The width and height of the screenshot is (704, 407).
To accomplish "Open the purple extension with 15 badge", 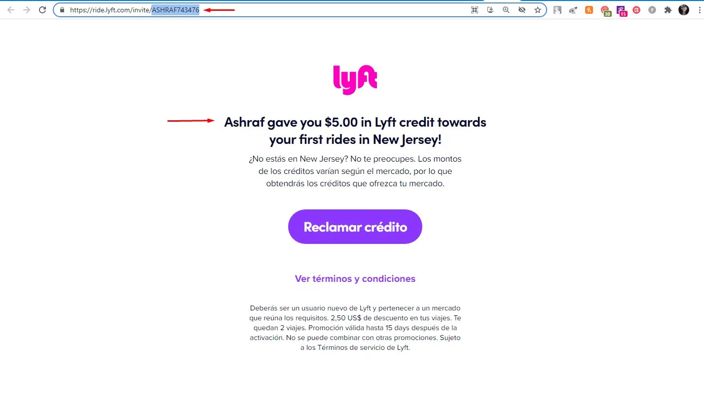I will (x=622, y=10).
